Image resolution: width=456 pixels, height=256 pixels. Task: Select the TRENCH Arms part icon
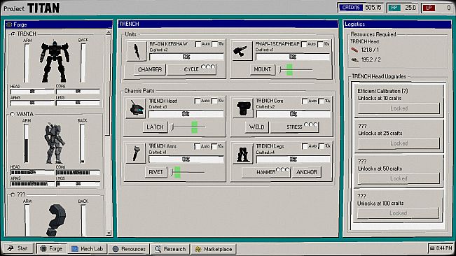pyautogui.click(x=135, y=153)
